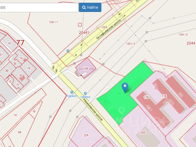Viewport: 196px width, 147px height.
Task: Click the blue location pin on parcel 105
Action: pos(125,88)
